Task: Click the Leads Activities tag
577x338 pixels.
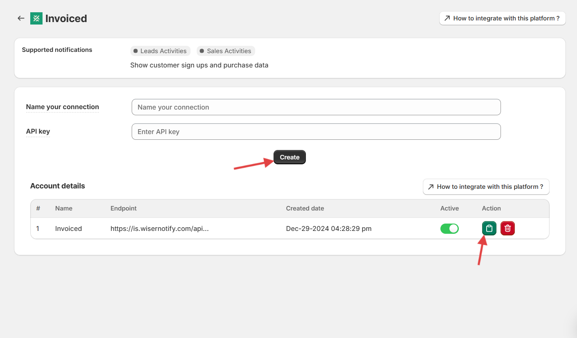Action: pos(160,51)
